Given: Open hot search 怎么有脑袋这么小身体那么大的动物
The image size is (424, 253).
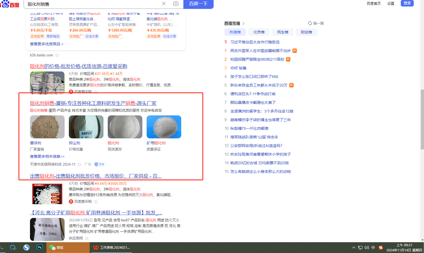Looking at the screenshot, I should coord(261,172).
